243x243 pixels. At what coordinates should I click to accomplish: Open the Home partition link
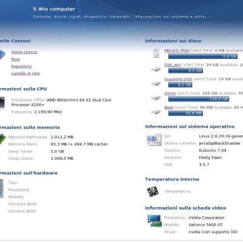[170, 93]
